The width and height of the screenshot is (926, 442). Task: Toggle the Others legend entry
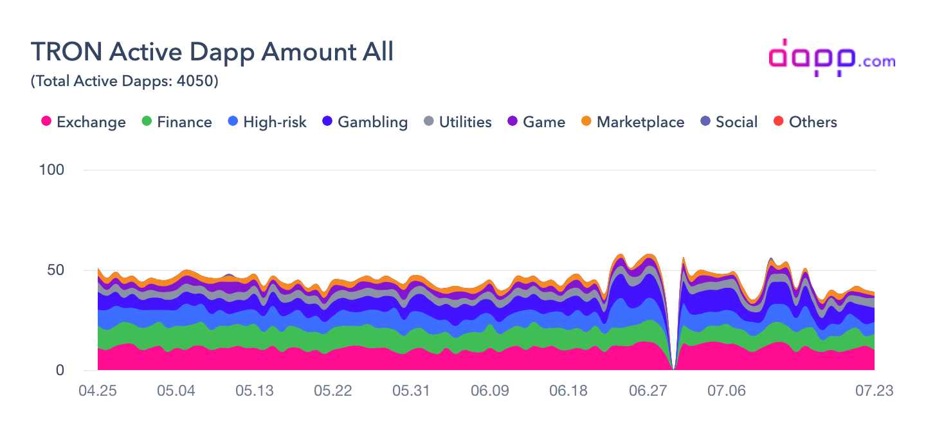pyautogui.click(x=805, y=122)
